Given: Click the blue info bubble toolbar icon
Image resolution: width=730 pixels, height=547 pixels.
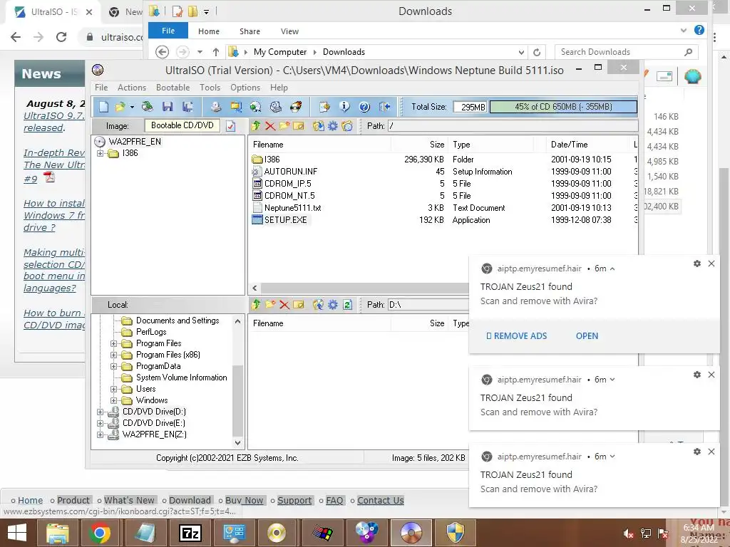Looking at the screenshot, I should (x=344, y=107).
